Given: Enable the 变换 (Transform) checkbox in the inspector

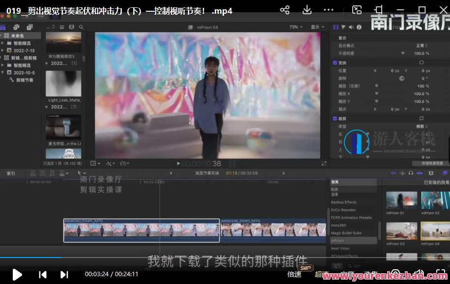Looking at the screenshot, I should (x=336, y=63).
